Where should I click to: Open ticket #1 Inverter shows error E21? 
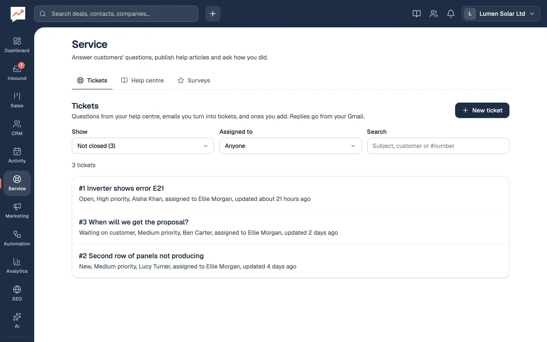tap(290, 193)
